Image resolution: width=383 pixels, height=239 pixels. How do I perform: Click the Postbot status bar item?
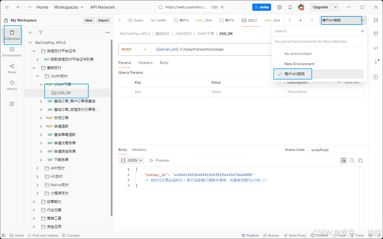[250, 235]
